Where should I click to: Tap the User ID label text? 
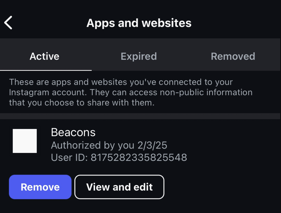[69, 157]
